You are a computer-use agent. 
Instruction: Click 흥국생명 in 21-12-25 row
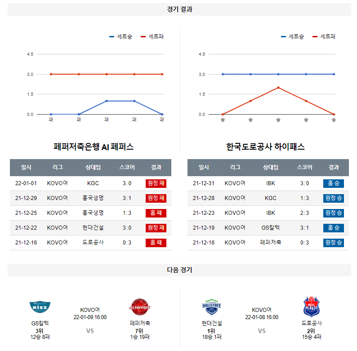pos(93,213)
